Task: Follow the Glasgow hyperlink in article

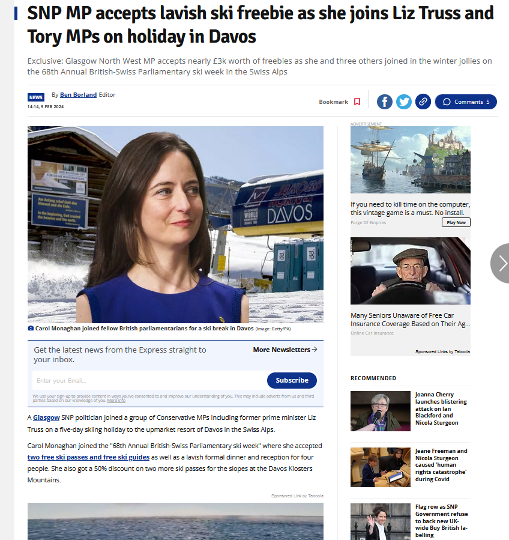Action: point(46,417)
